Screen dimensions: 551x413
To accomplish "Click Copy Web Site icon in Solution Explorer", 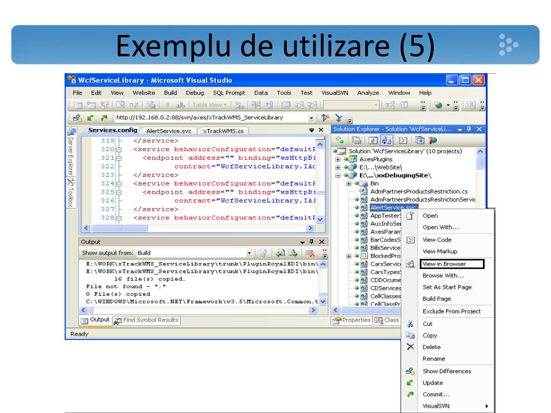I will pos(420,140).
